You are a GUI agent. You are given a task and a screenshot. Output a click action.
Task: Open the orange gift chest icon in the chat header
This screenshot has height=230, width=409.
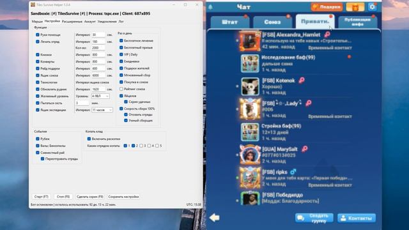355,7
